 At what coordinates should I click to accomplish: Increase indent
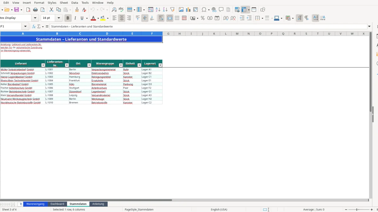point(242,18)
